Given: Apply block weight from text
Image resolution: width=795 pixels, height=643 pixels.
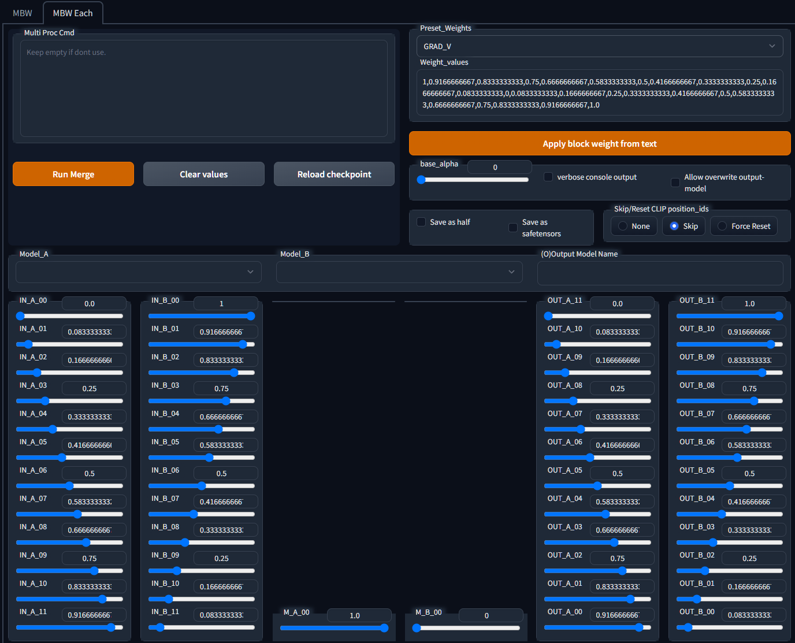Looking at the screenshot, I should click(599, 143).
